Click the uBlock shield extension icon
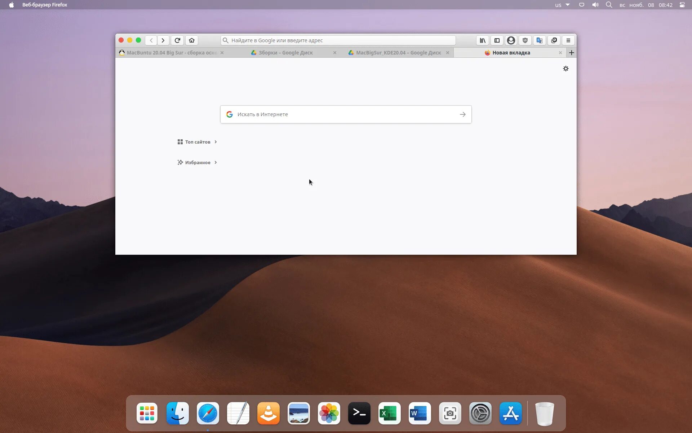The image size is (692, 433). (525, 40)
